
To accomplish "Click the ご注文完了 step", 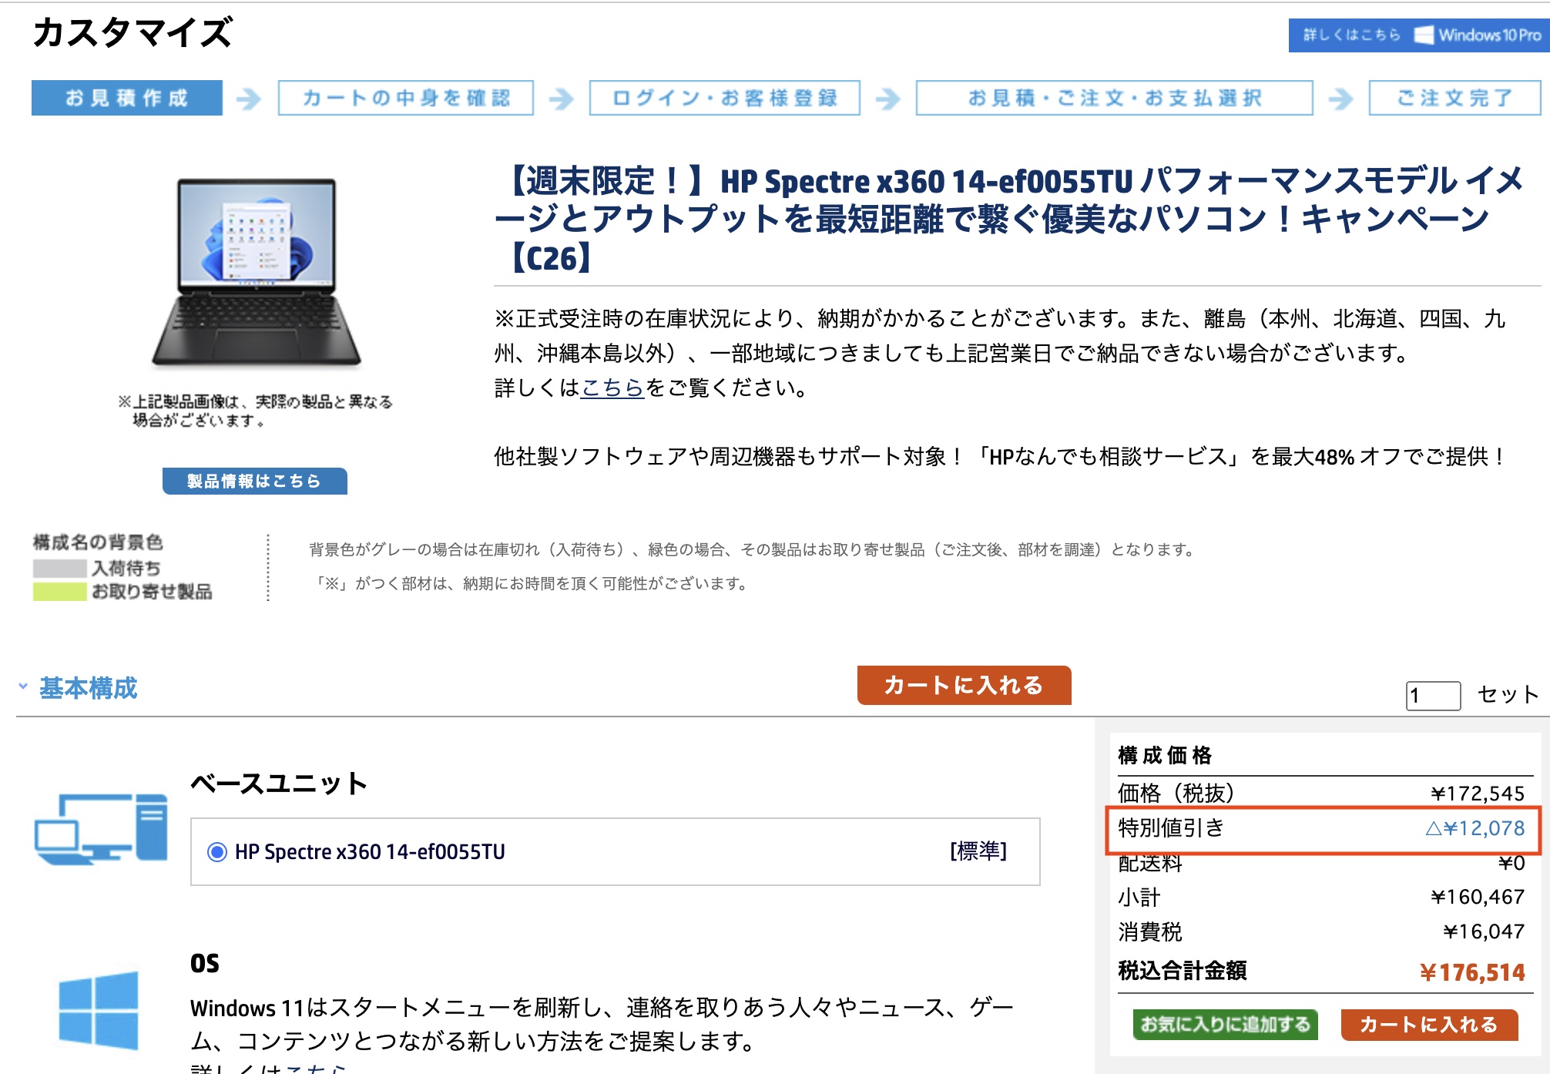I will tap(1454, 98).
